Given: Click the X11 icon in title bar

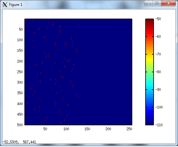Looking at the screenshot, I should pyautogui.click(x=5, y=5).
